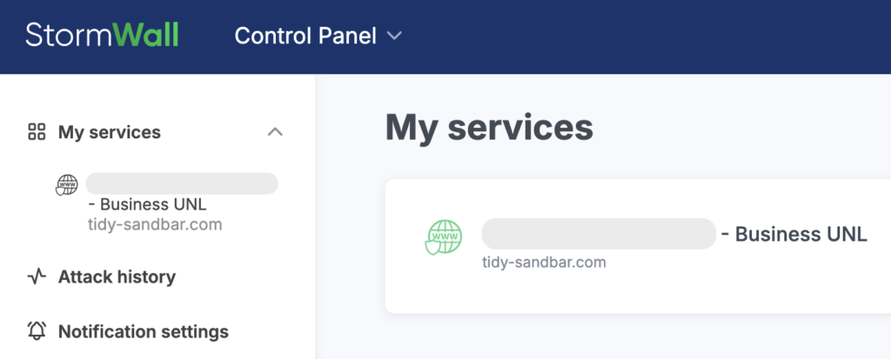This screenshot has width=891, height=359.
Task: Select My services in the sidebar
Action: point(109,132)
